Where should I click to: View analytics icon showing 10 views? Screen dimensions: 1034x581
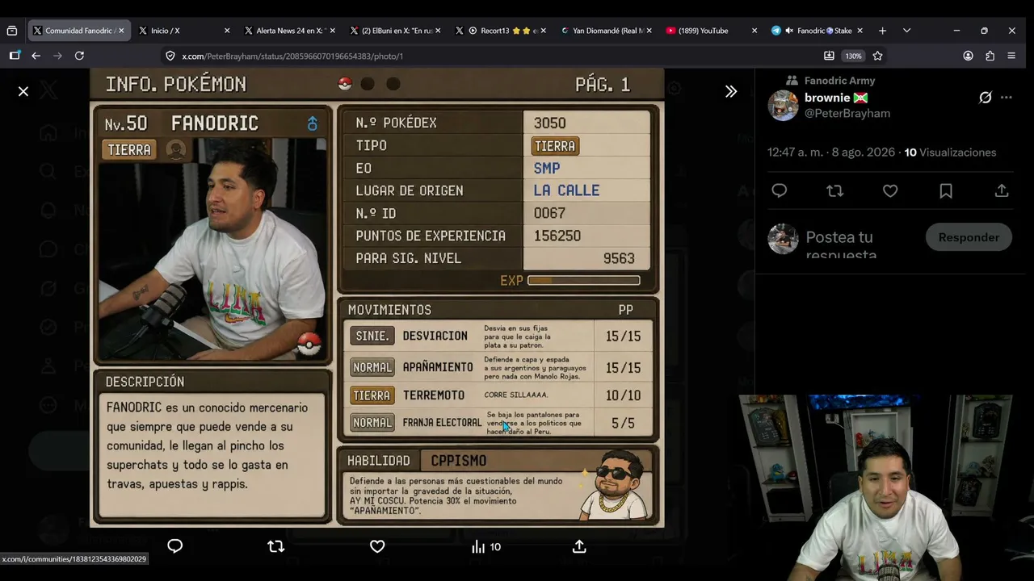pos(486,546)
